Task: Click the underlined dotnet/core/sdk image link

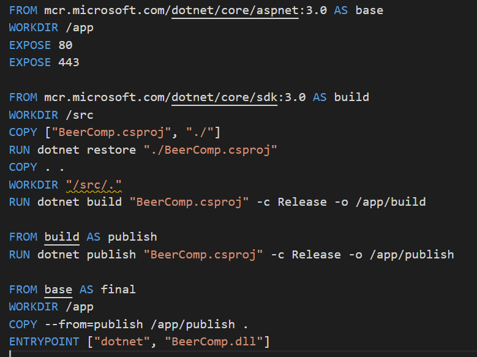Action: point(224,98)
